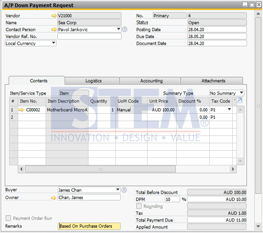This screenshot has width=263, height=233.
Task: Click the DPM amount AUD 10.00 field
Action: tap(217, 199)
